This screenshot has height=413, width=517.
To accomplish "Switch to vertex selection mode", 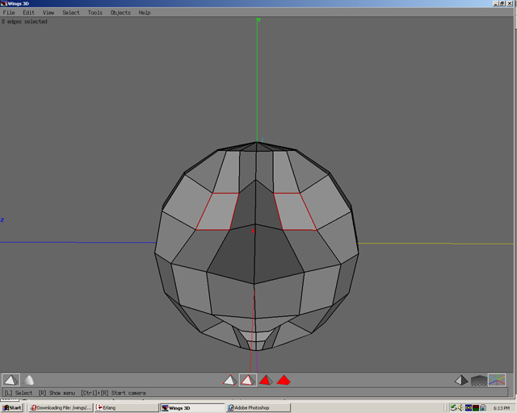I will pos(229,380).
